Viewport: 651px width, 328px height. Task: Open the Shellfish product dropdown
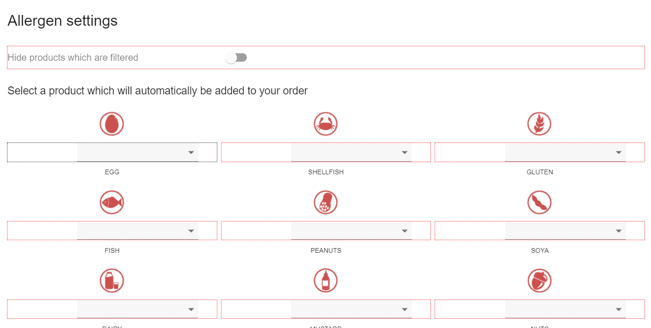pos(351,153)
